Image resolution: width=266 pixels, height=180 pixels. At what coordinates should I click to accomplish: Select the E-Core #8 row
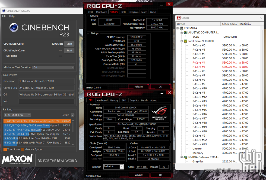199,80
